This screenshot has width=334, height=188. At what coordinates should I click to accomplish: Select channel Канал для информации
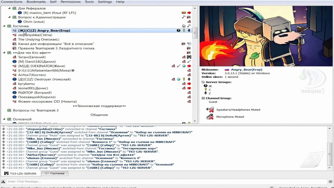coord(56,44)
